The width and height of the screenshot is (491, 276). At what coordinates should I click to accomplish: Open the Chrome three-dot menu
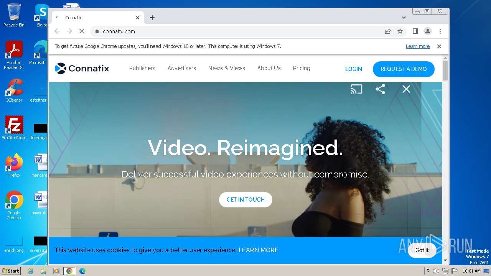point(440,31)
